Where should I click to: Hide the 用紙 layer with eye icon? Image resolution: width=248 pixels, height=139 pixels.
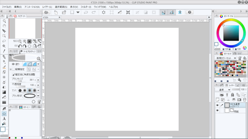(x=217, y=110)
